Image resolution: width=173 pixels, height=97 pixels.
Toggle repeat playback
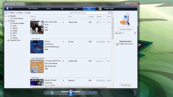[x=52, y=93]
